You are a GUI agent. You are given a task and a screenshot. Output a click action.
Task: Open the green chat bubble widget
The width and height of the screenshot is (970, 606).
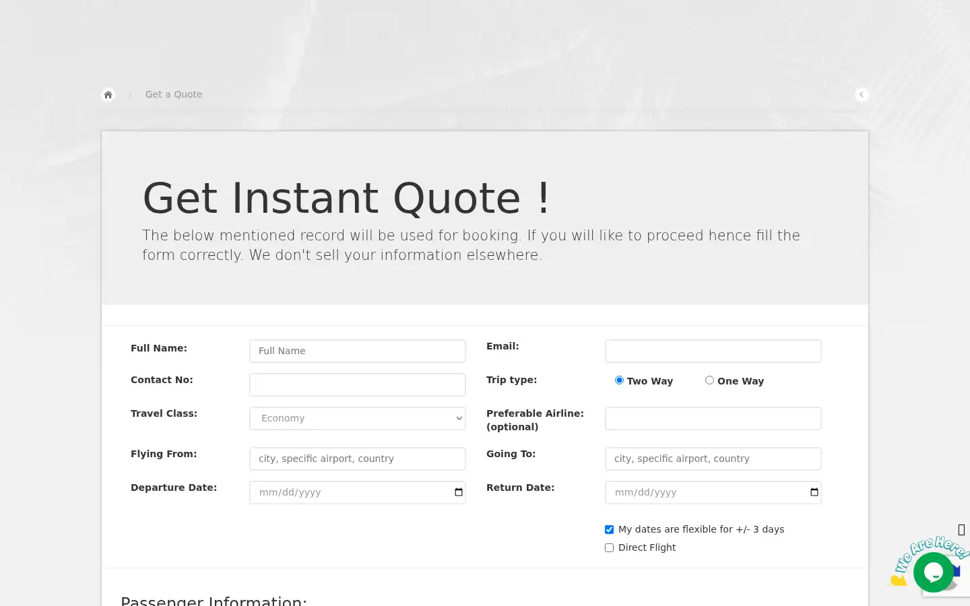tap(934, 572)
